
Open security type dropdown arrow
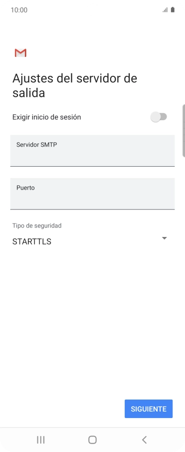point(164,238)
